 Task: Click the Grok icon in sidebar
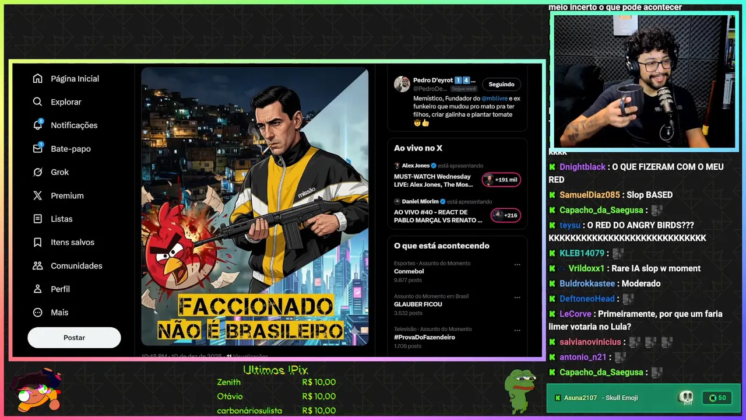point(38,172)
